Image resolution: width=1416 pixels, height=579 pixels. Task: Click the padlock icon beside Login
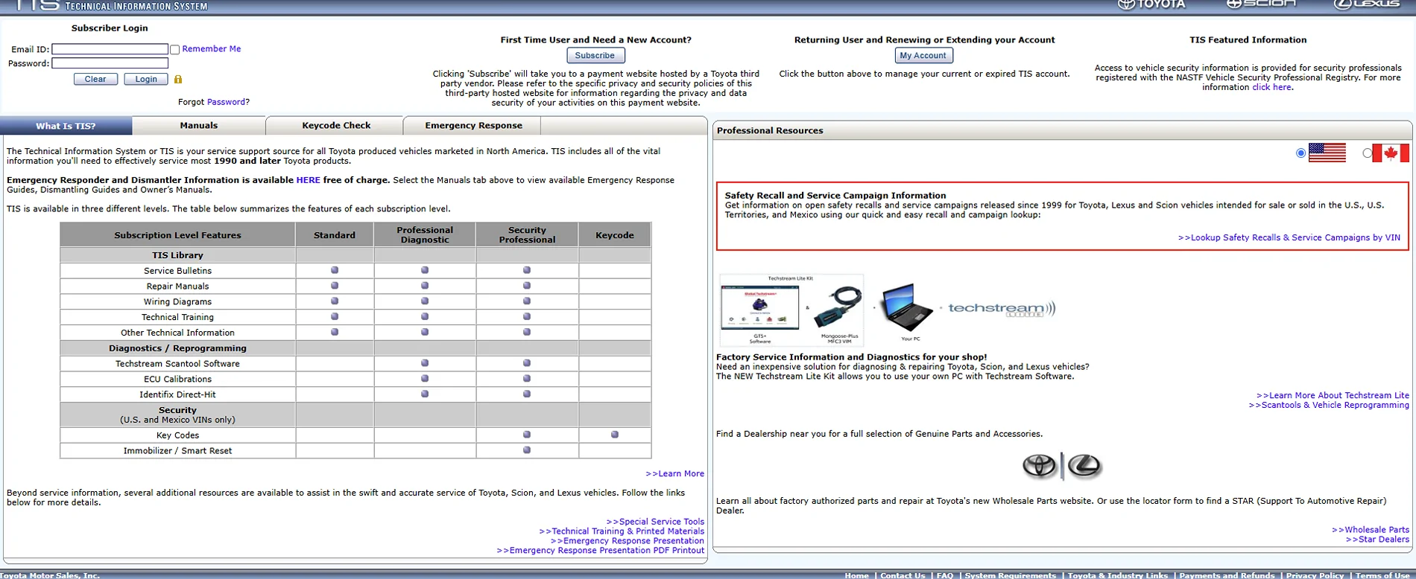[x=178, y=79]
